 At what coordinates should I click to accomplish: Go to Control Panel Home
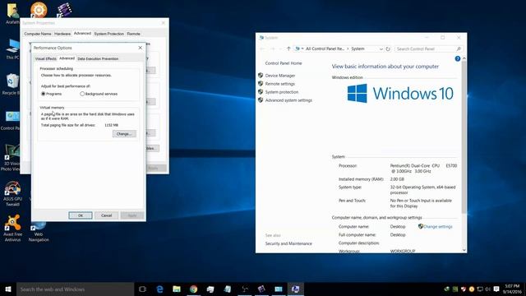click(284, 63)
